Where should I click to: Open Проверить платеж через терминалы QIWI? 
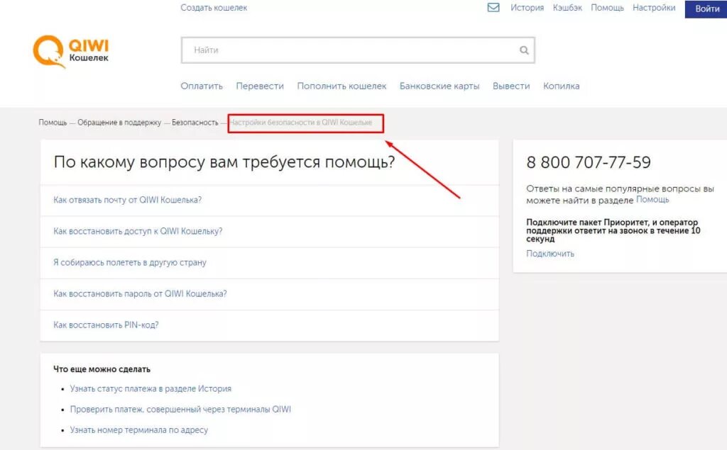point(180,410)
